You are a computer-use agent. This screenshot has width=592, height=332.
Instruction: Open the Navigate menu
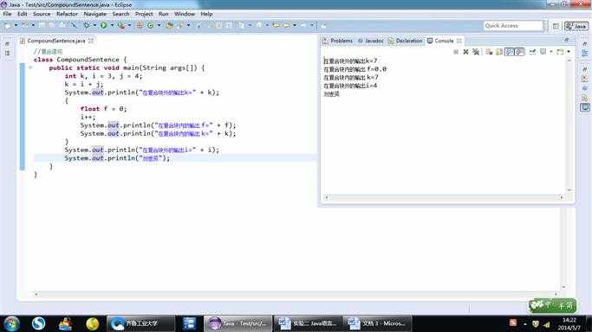(x=94, y=14)
